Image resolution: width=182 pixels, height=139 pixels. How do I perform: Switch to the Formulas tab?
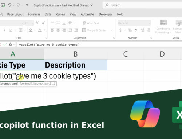coord(34,14)
